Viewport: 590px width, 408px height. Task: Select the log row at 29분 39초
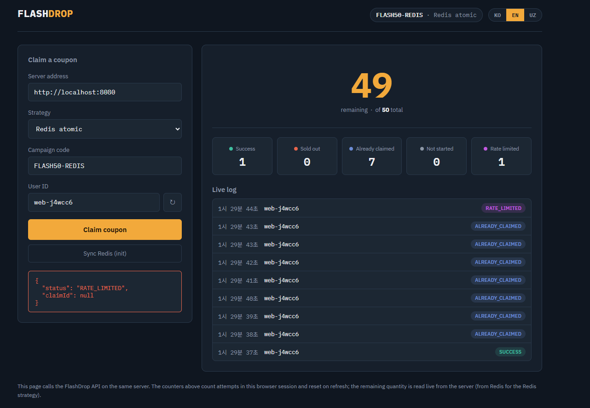pyautogui.click(x=372, y=316)
